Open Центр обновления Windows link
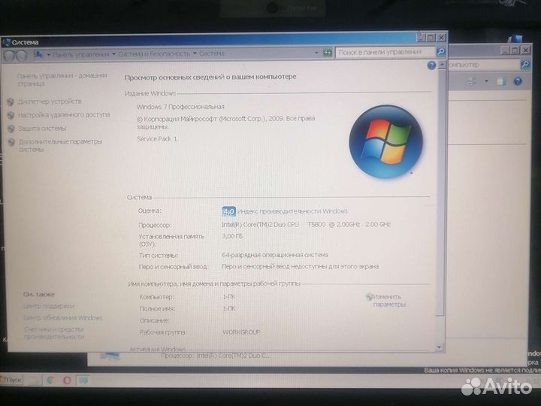 [63, 317]
